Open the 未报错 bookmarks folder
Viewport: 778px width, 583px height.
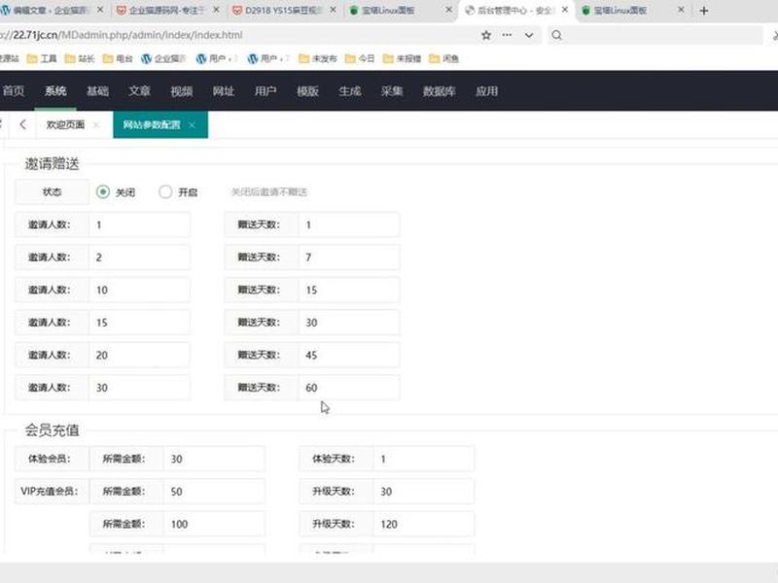pyautogui.click(x=402, y=58)
